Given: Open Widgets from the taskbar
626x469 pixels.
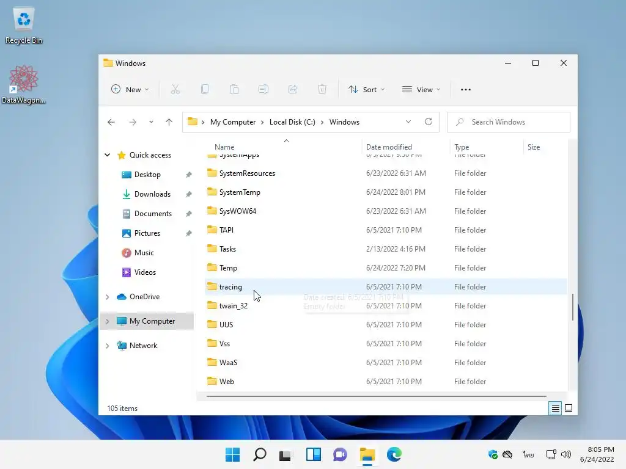Looking at the screenshot, I should click(x=314, y=454).
